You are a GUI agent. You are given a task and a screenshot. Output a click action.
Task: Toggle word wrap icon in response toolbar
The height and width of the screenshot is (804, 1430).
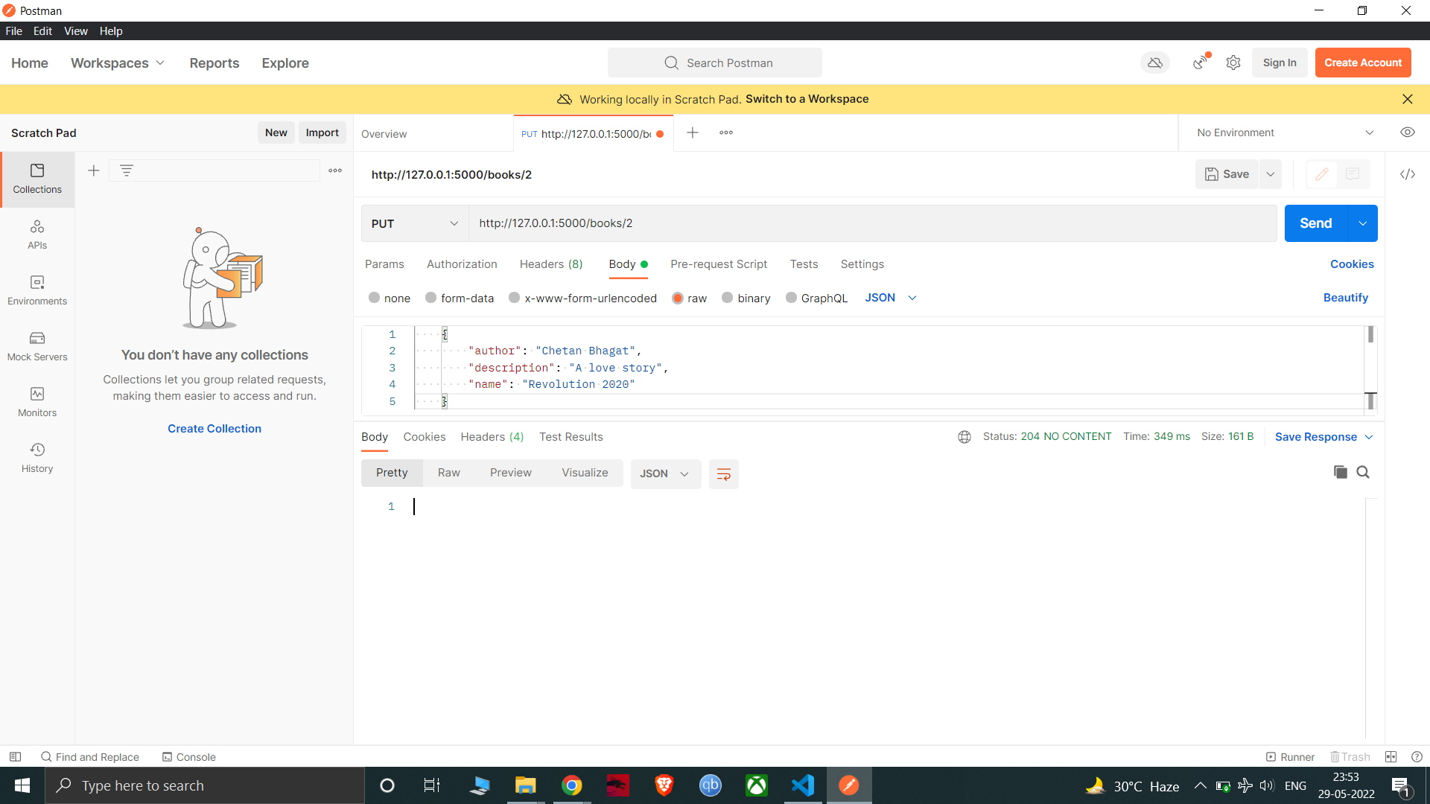tap(723, 474)
